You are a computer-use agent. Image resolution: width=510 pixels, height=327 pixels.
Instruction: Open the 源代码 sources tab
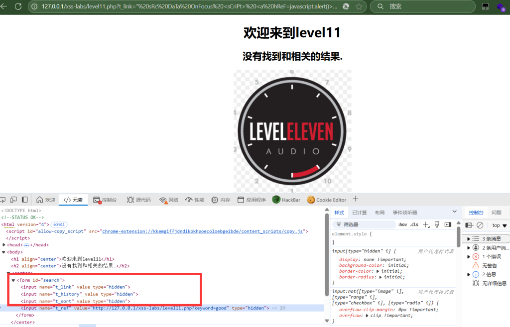[x=139, y=200]
